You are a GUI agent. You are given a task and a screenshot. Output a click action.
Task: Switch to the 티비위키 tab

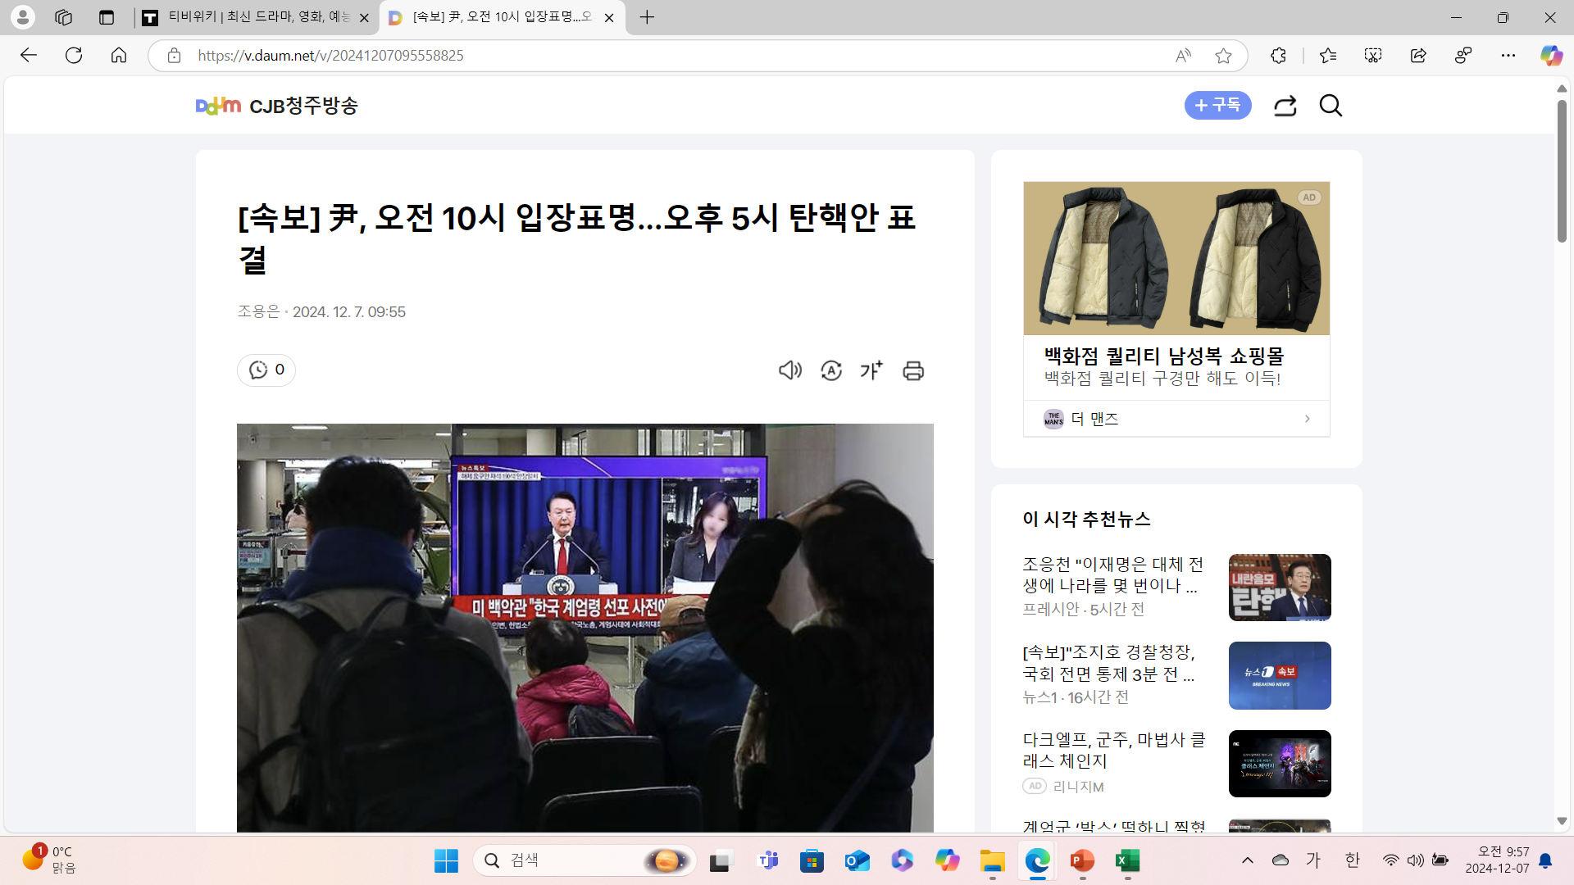point(256,17)
